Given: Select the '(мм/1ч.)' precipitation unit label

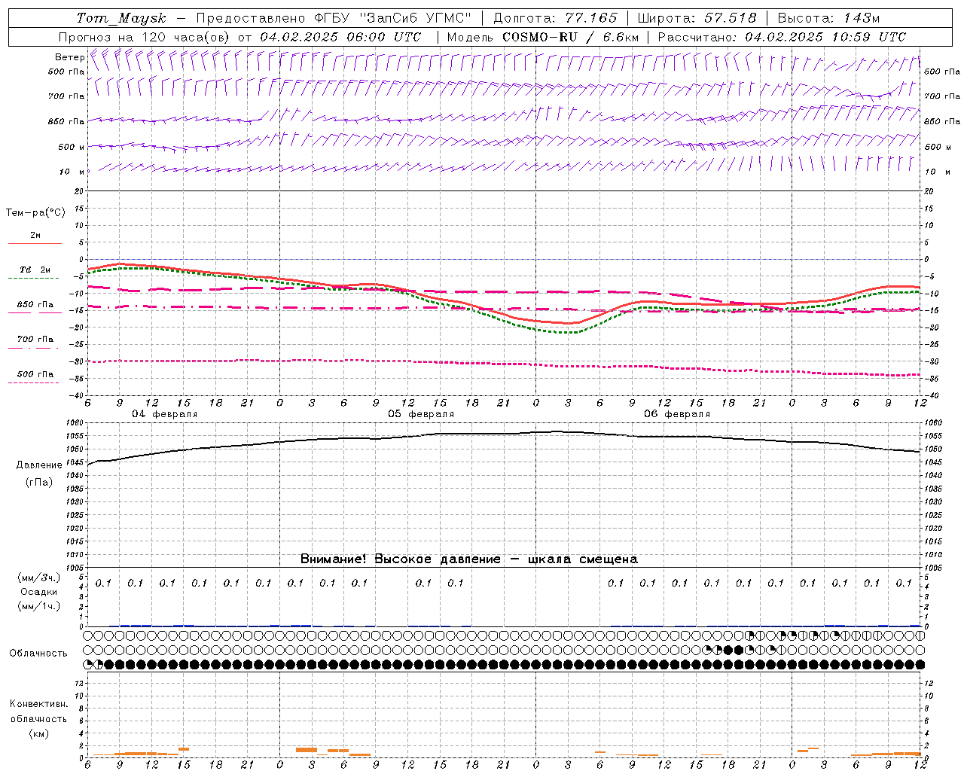Looking at the screenshot, I should [x=39, y=606].
